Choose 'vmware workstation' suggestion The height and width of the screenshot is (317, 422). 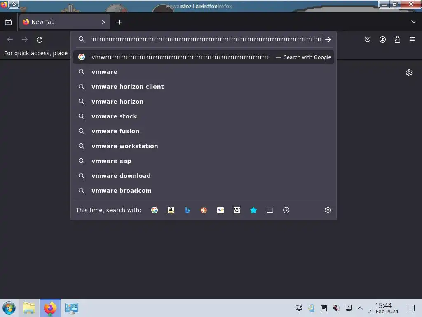click(204, 146)
